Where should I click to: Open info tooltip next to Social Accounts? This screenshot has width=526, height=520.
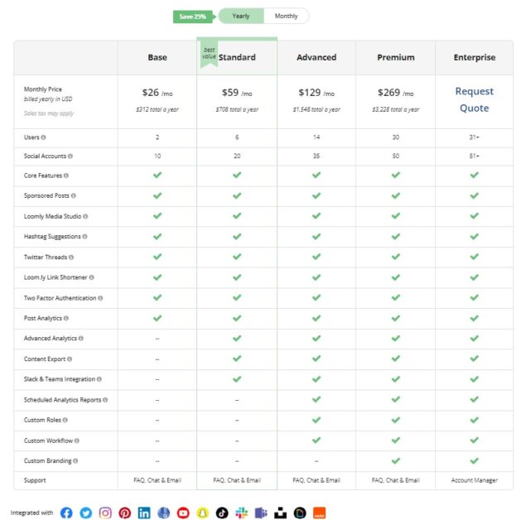pos(70,156)
